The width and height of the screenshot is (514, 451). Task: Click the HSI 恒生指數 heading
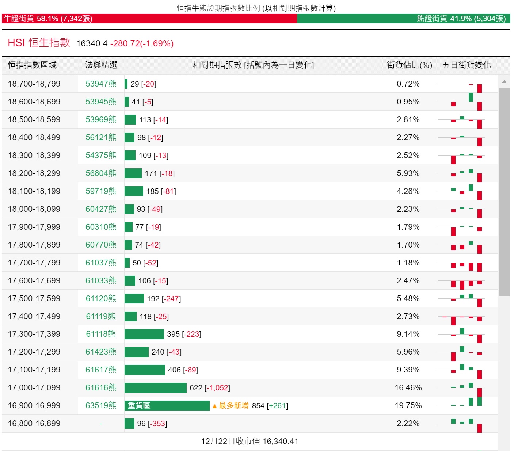tap(39, 43)
